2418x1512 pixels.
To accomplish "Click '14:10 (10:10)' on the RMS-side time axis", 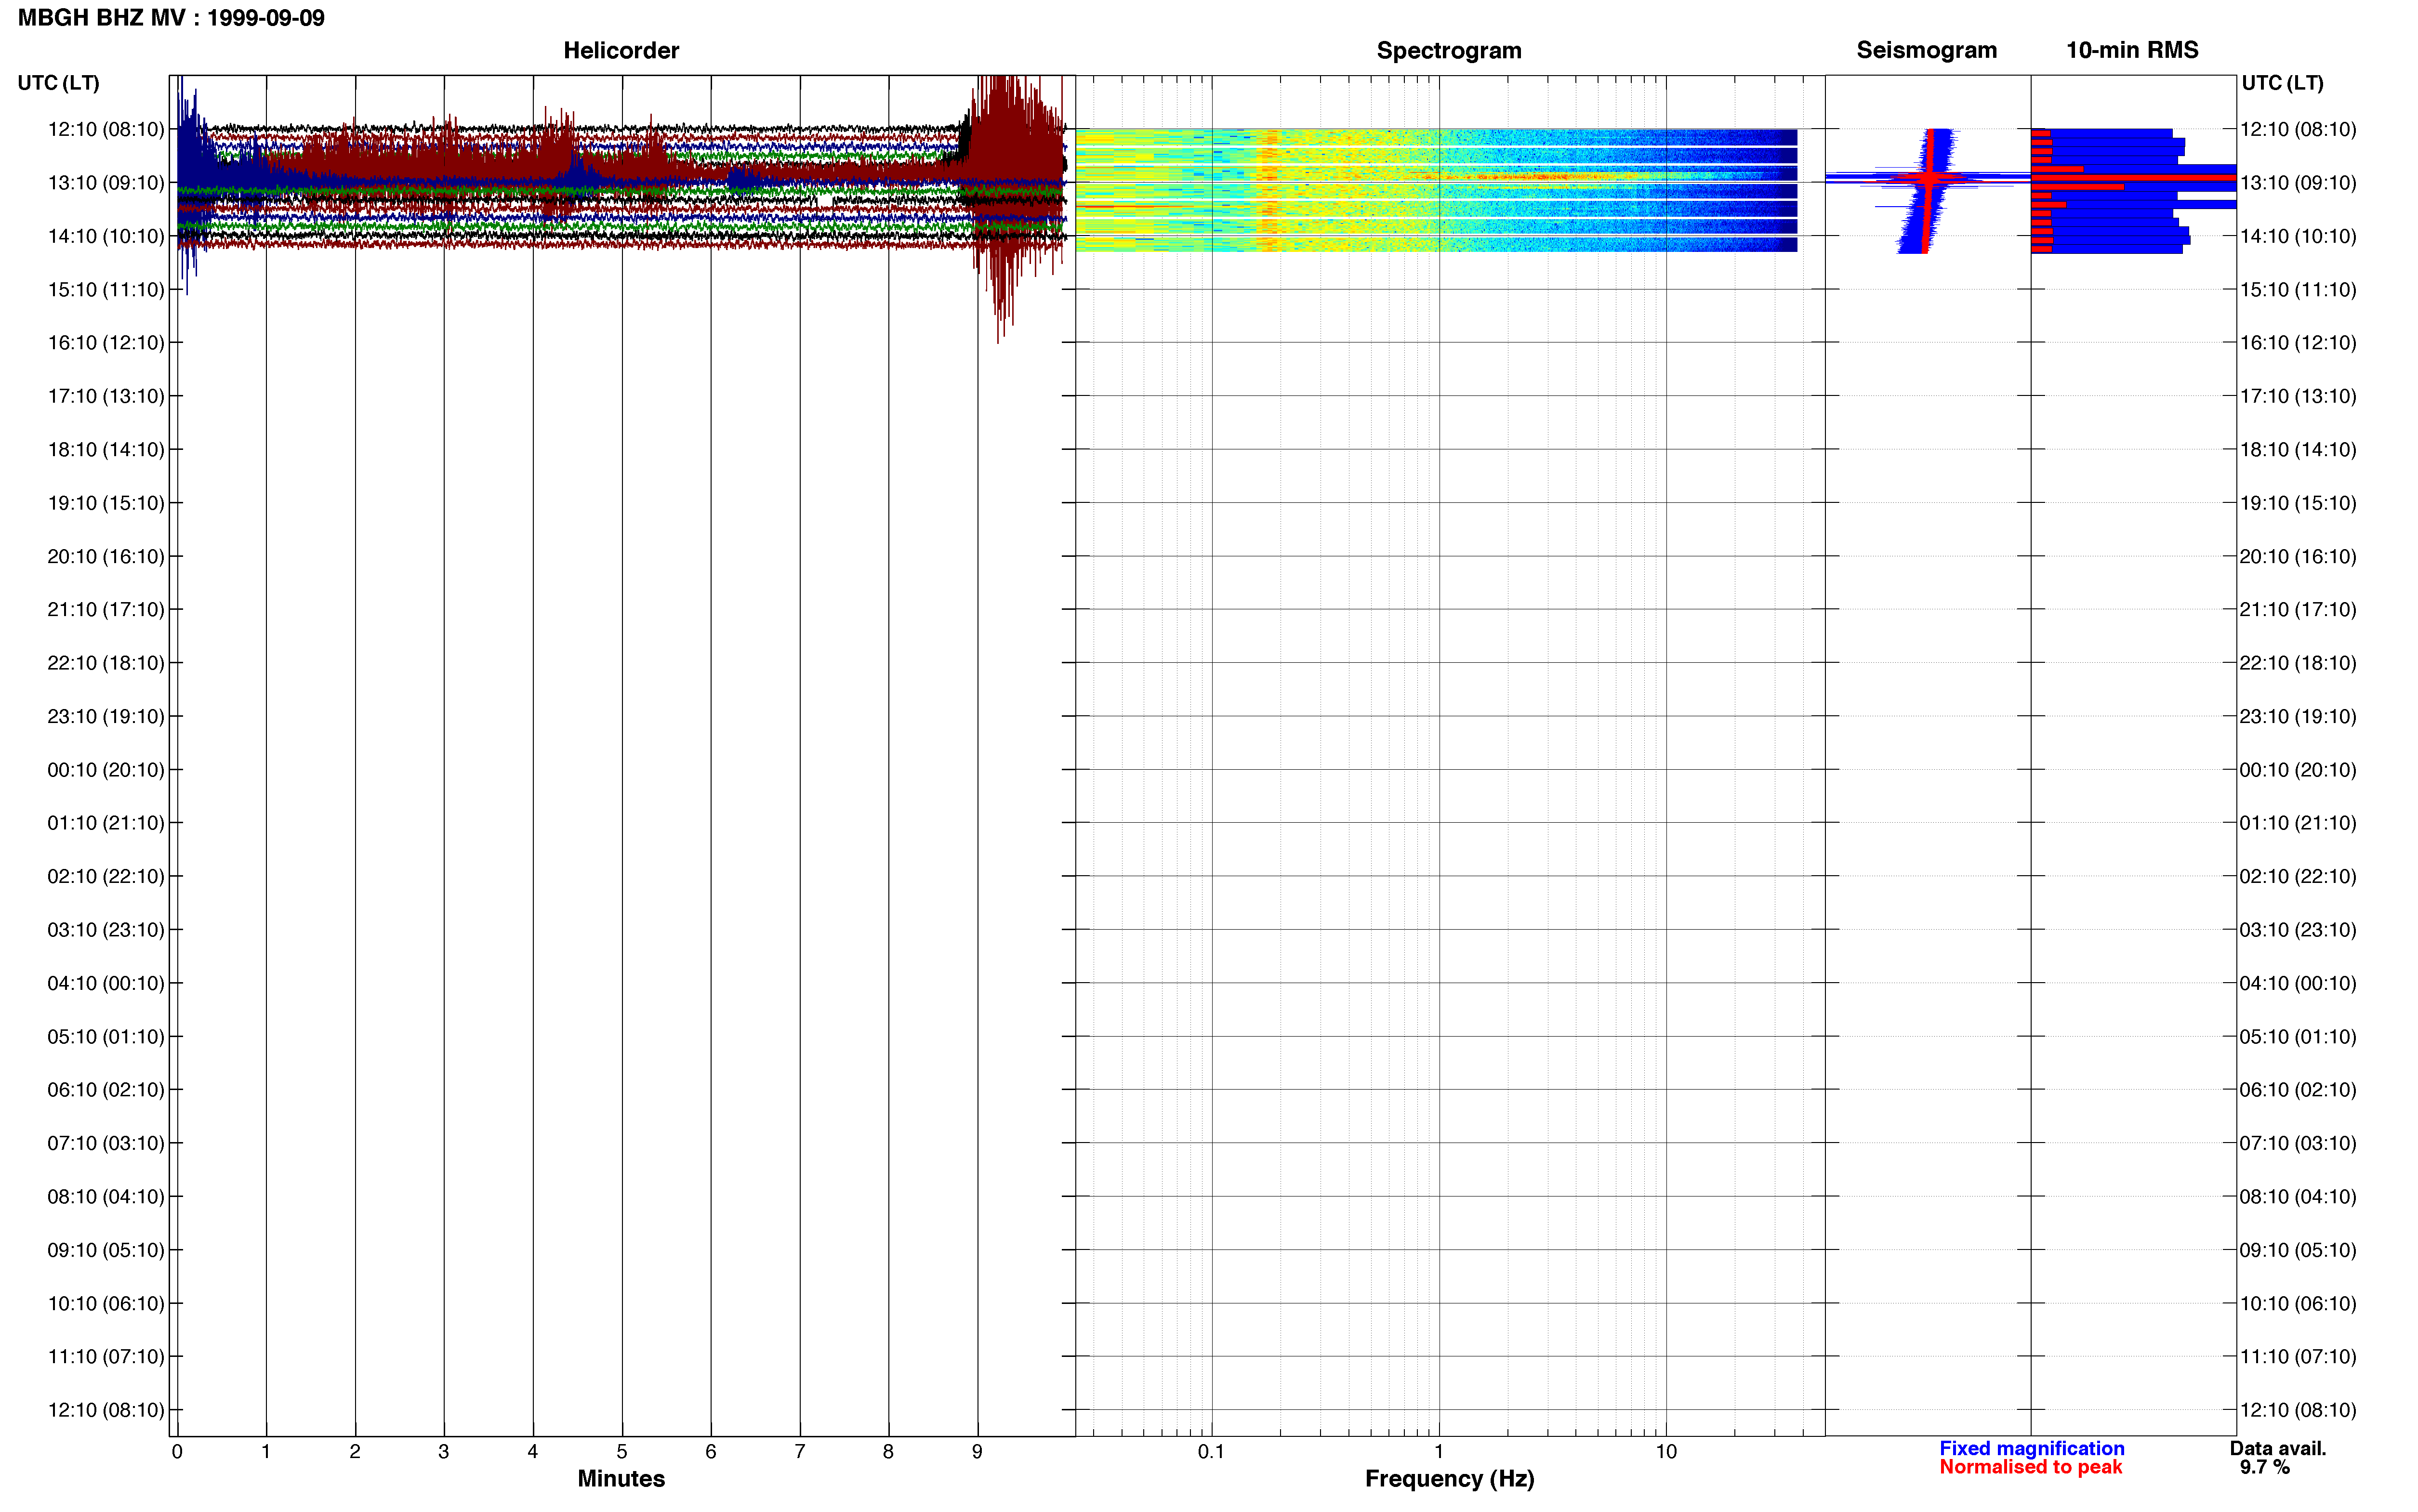I will (2298, 236).
